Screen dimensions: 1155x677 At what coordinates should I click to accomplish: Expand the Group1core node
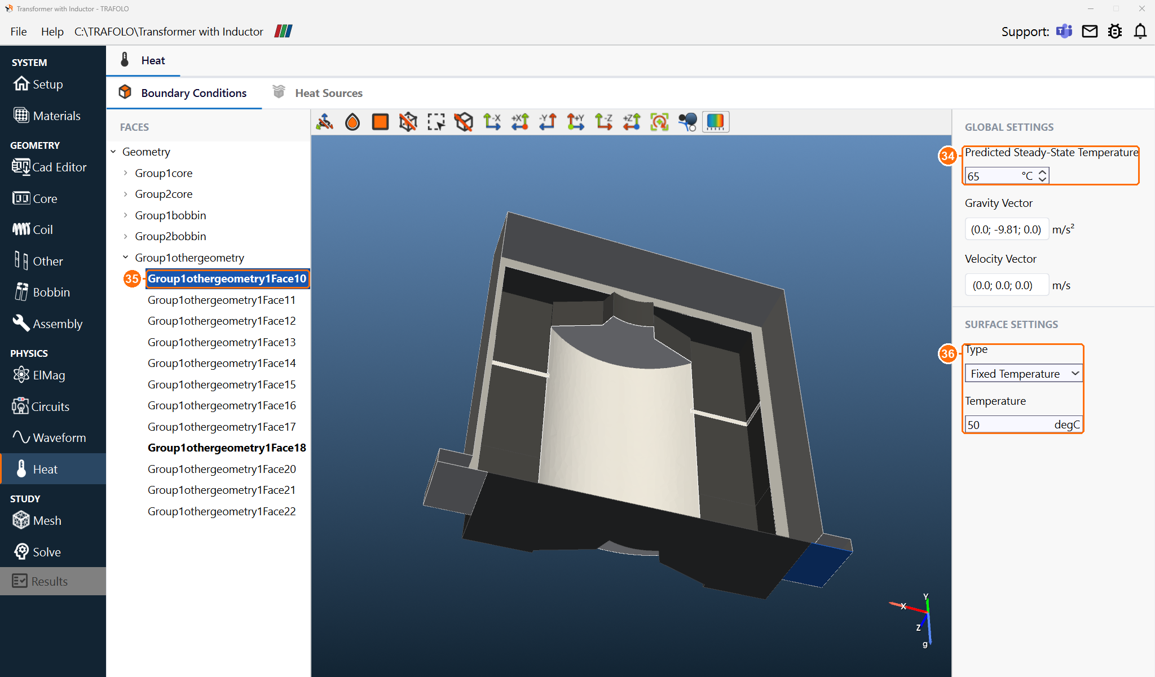click(x=126, y=173)
